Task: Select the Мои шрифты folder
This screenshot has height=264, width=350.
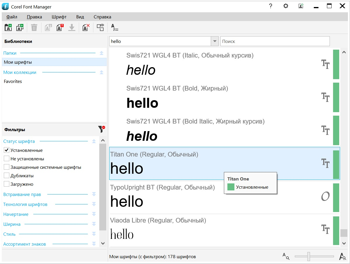Action: (x=54, y=62)
